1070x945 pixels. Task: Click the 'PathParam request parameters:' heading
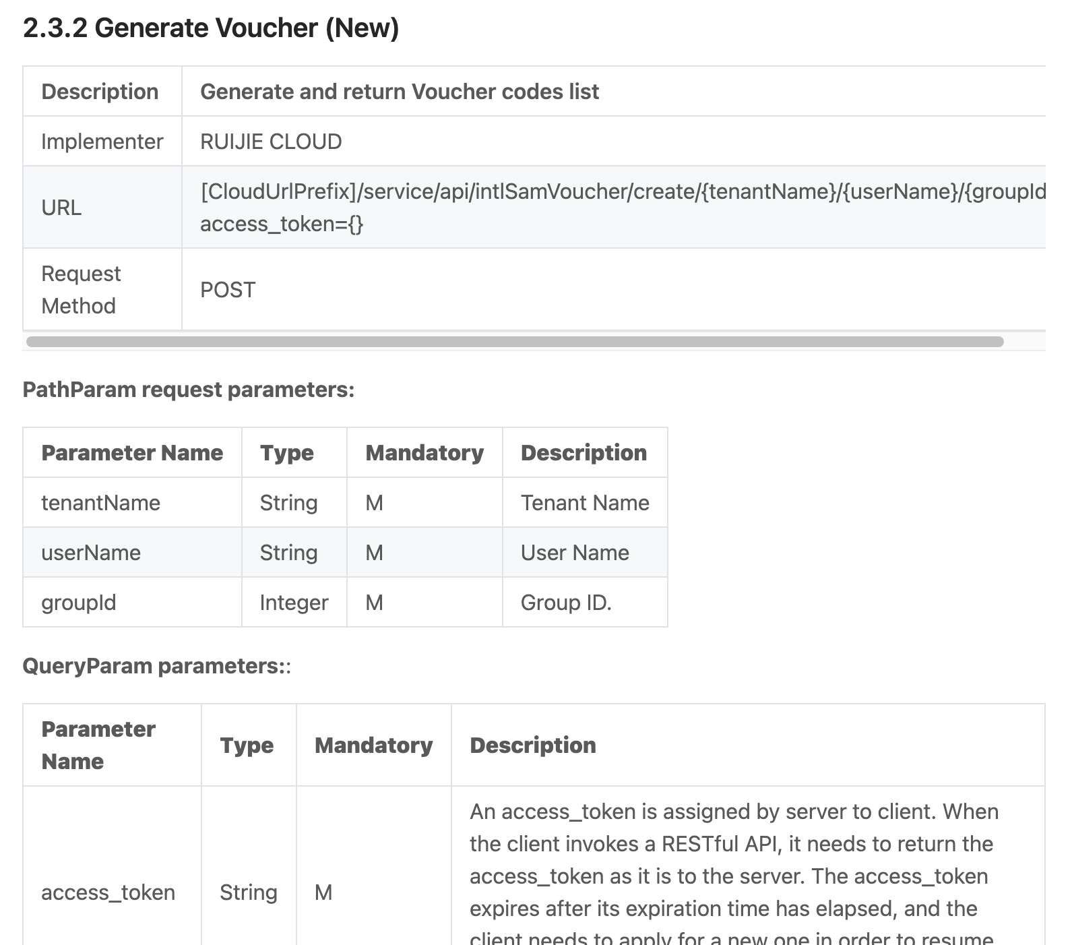click(x=189, y=390)
